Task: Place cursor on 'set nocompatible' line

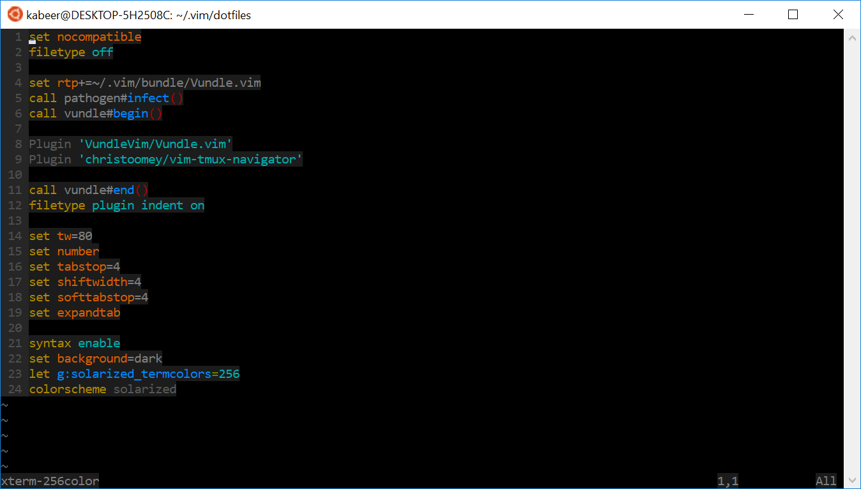Action: 85,37
